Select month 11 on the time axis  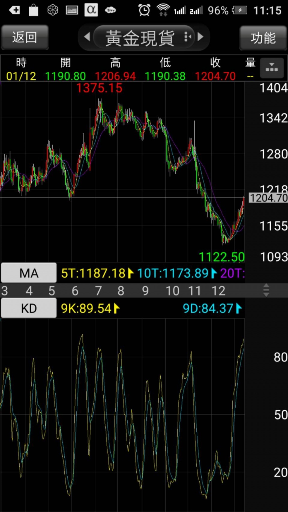194,291
